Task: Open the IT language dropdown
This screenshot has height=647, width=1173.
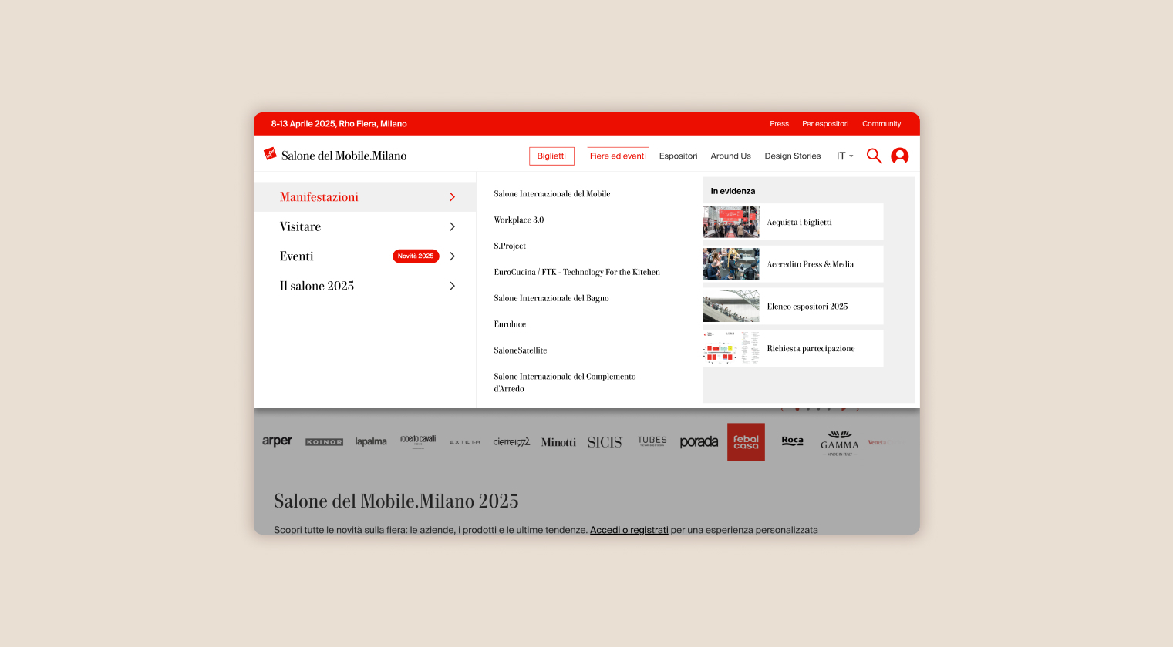Action: [845, 156]
